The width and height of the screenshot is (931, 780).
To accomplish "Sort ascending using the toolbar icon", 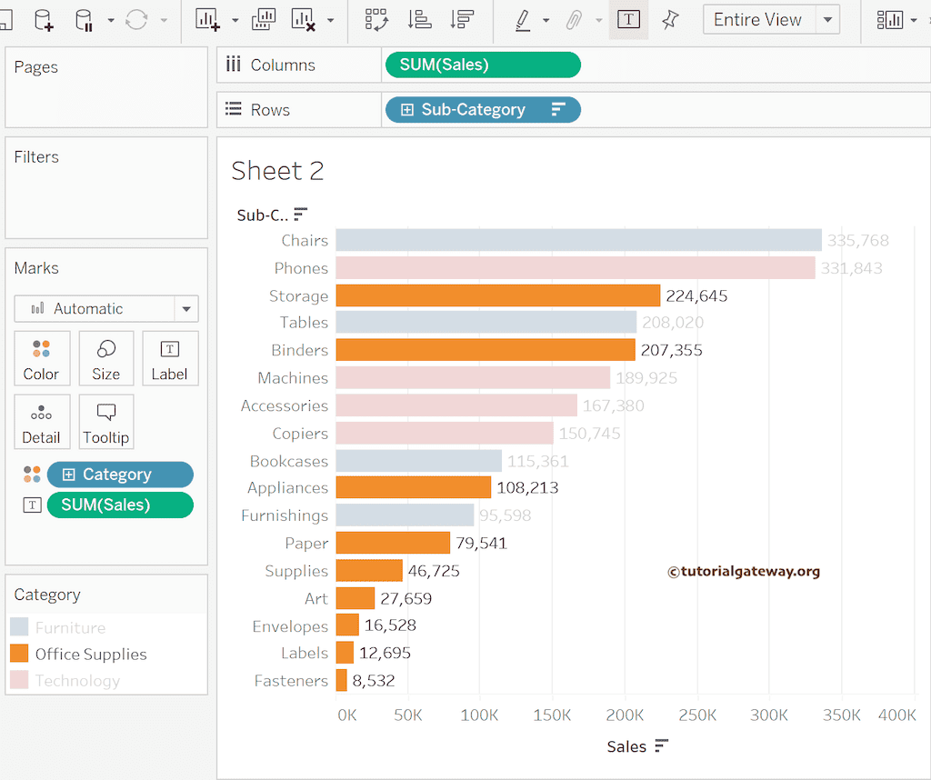I will [x=419, y=20].
